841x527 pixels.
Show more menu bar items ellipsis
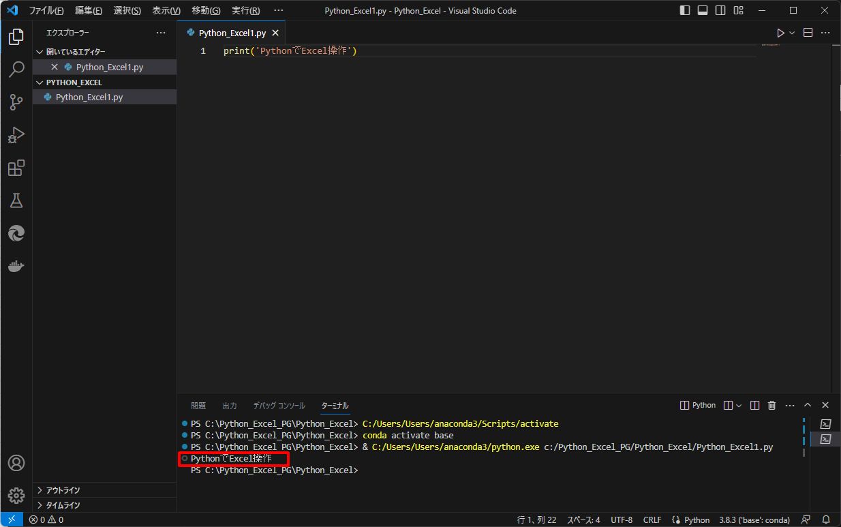pyautogui.click(x=278, y=10)
